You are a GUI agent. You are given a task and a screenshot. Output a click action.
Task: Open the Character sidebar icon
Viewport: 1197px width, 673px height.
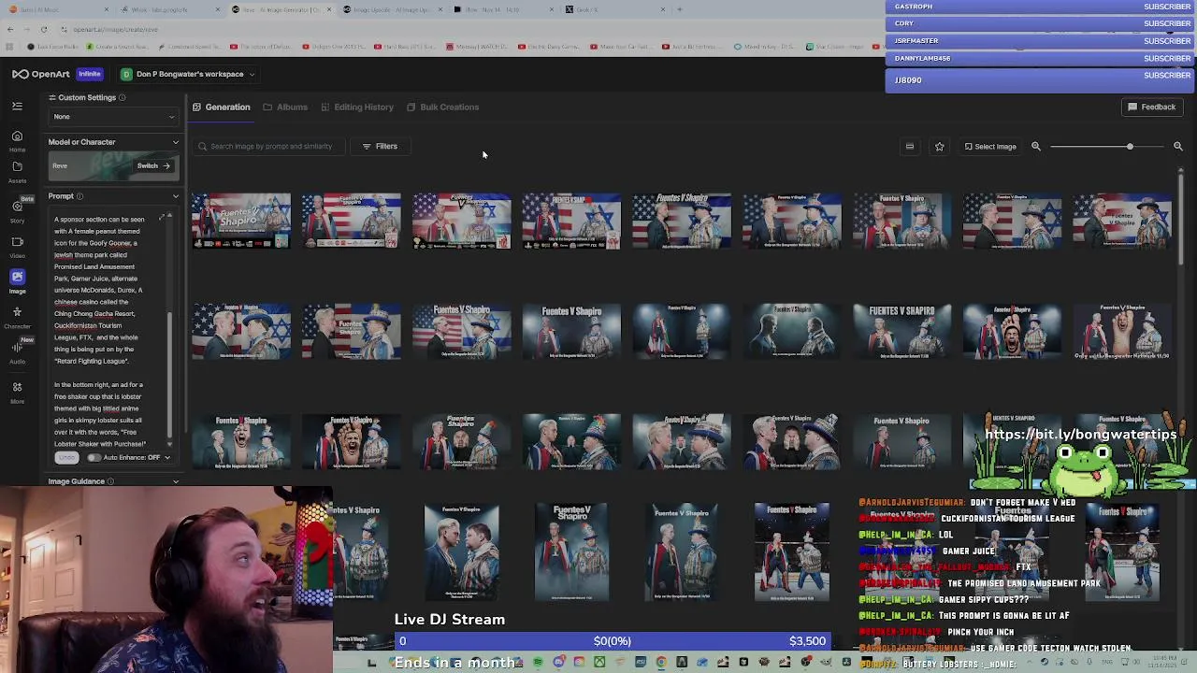point(17,316)
